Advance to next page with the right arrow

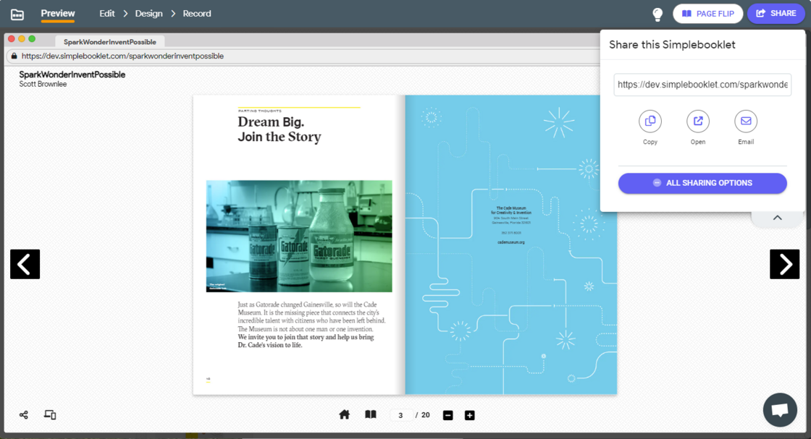[x=784, y=264]
